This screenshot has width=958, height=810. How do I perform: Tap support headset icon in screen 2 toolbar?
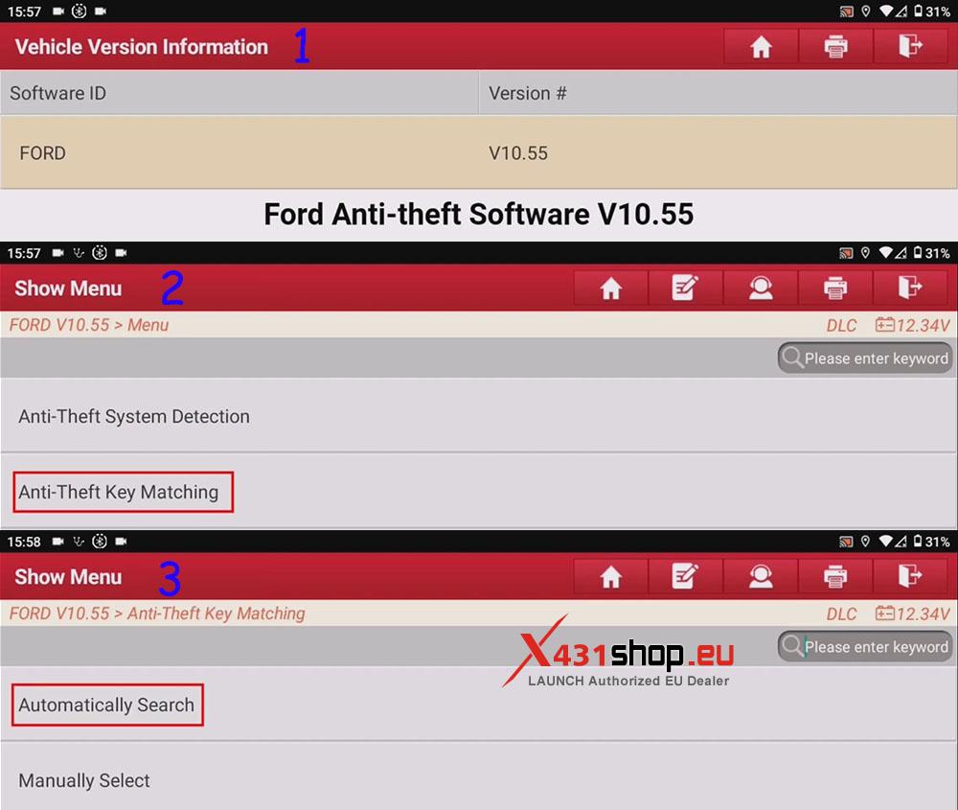(x=761, y=288)
